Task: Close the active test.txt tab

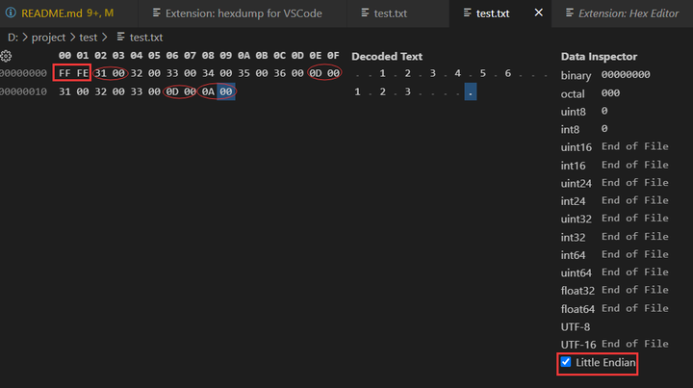Action: click(x=538, y=13)
